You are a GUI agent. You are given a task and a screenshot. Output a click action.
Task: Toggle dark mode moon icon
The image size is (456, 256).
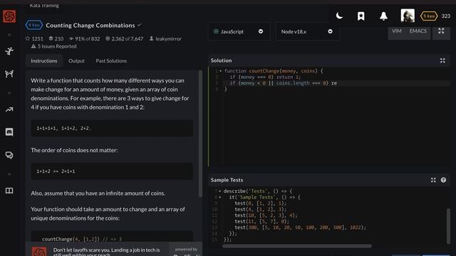(x=339, y=16)
